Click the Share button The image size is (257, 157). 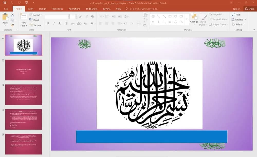tap(250, 9)
